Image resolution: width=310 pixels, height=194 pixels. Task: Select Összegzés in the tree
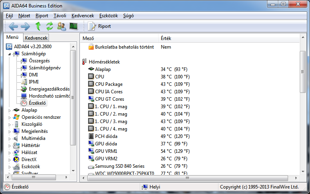coord(39,61)
